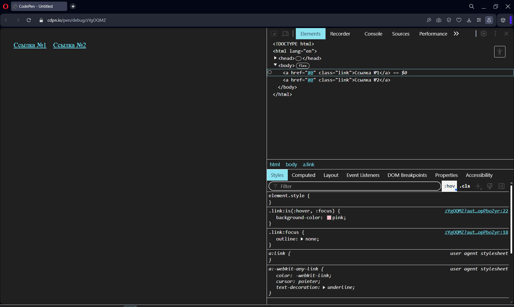This screenshot has width=514, height=307.
Task: Click the add new style rule icon
Action: 478,186
